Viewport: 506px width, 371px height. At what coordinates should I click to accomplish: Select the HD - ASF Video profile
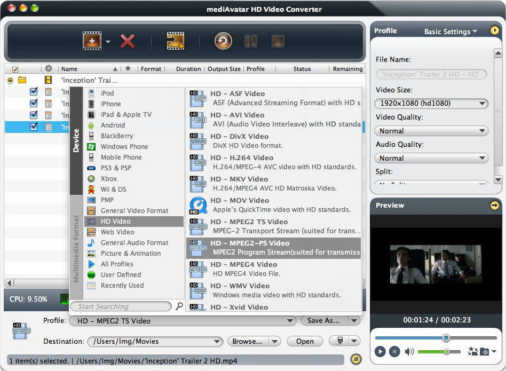tap(273, 98)
